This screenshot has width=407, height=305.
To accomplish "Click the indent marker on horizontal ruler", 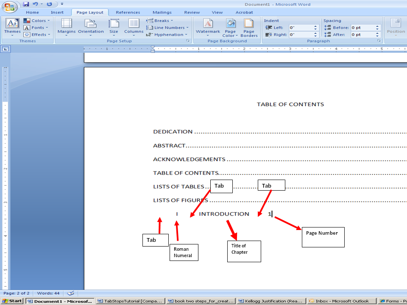I will [x=153, y=49].
